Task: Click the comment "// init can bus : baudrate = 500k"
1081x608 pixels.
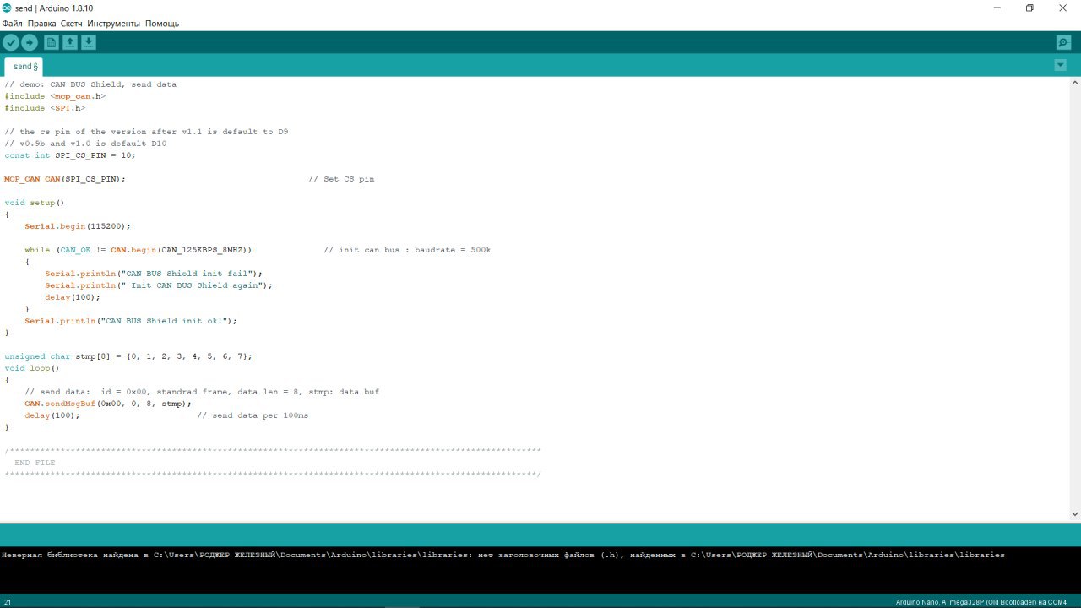Action: click(x=407, y=250)
